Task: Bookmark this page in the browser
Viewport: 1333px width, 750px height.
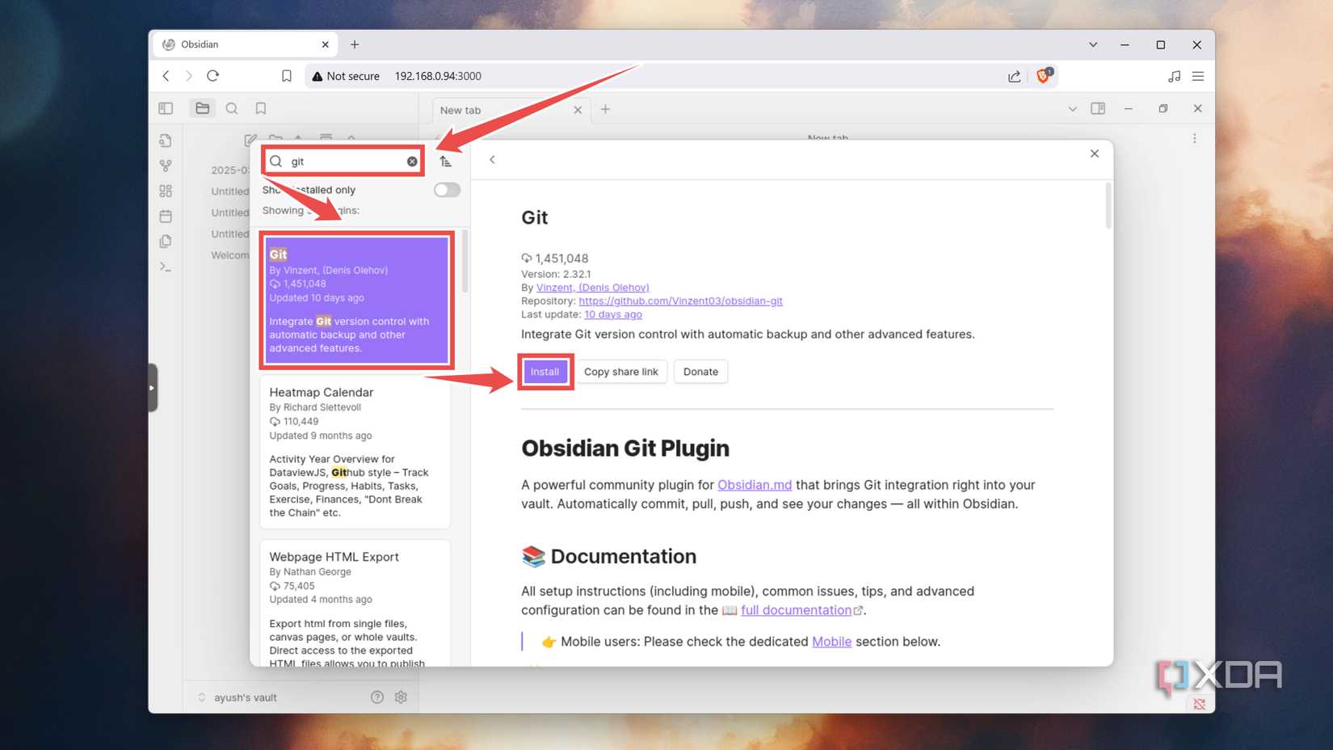Action: click(x=287, y=76)
